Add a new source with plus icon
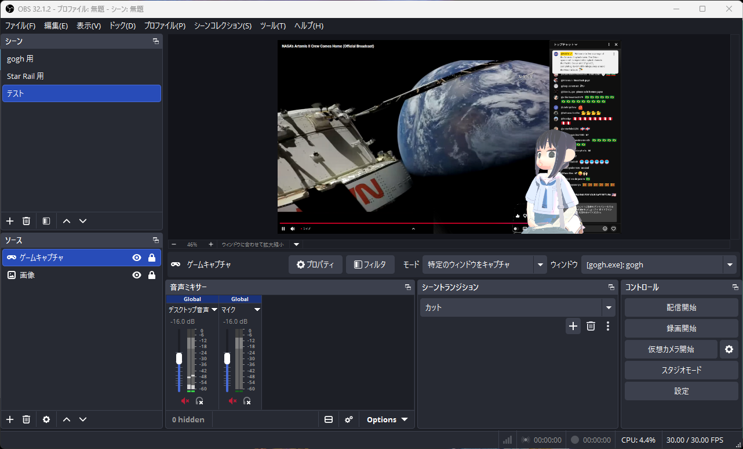 pos(10,419)
